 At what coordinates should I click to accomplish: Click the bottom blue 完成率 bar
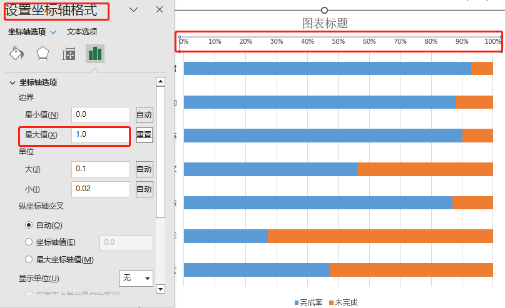[257, 270]
